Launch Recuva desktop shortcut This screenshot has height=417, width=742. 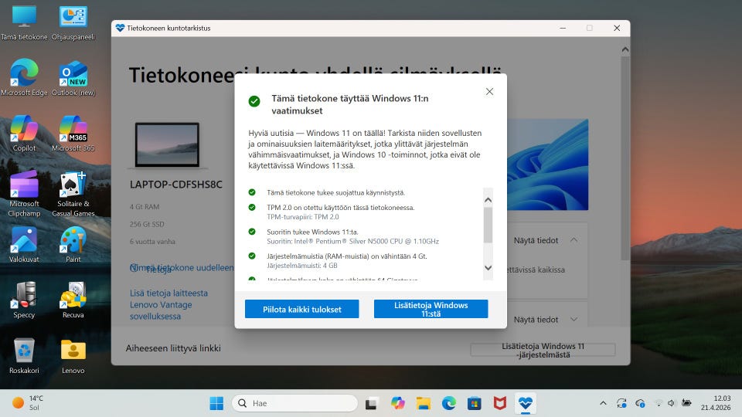[73, 300]
